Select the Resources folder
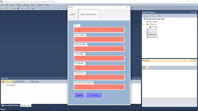198x111 pixels. coord(153,24)
